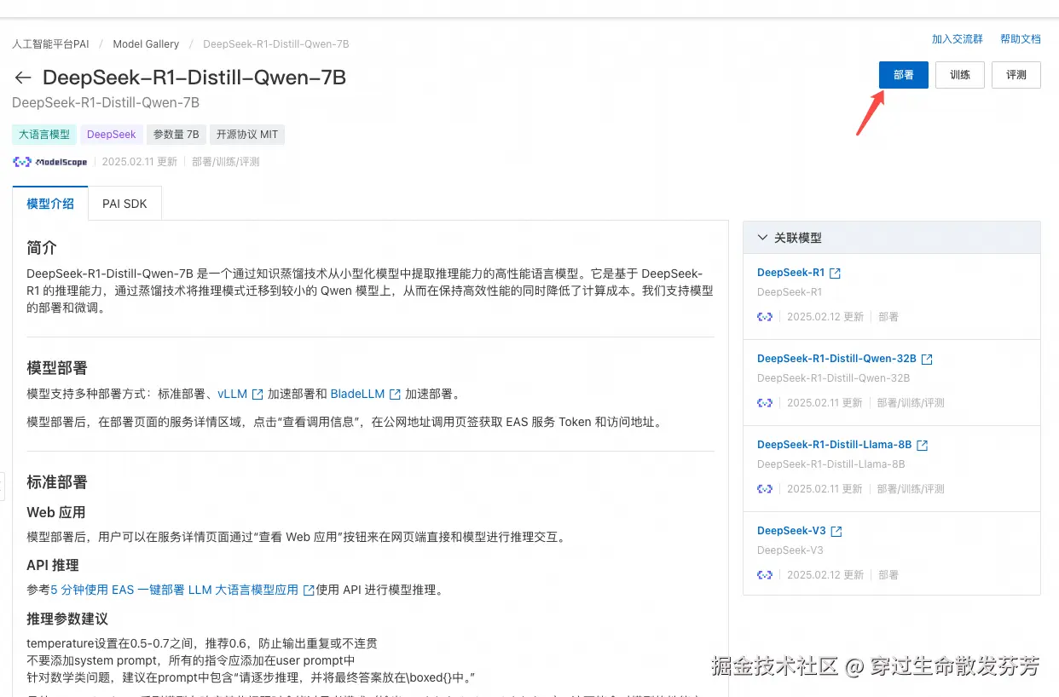Viewport: 1059px width, 697px height.
Task: Go back using the left arrow icon
Action: (23, 78)
